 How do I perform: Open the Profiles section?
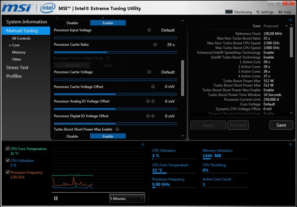point(14,76)
